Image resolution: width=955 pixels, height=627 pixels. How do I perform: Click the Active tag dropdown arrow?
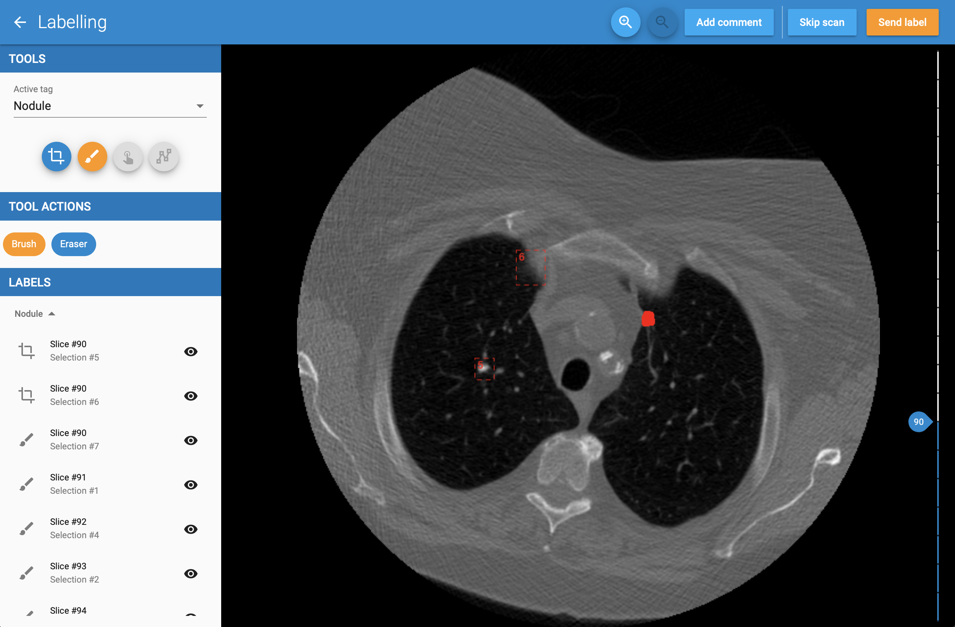[200, 106]
